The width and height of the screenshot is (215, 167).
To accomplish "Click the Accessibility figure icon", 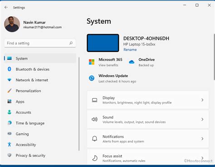I will coord(10,144).
